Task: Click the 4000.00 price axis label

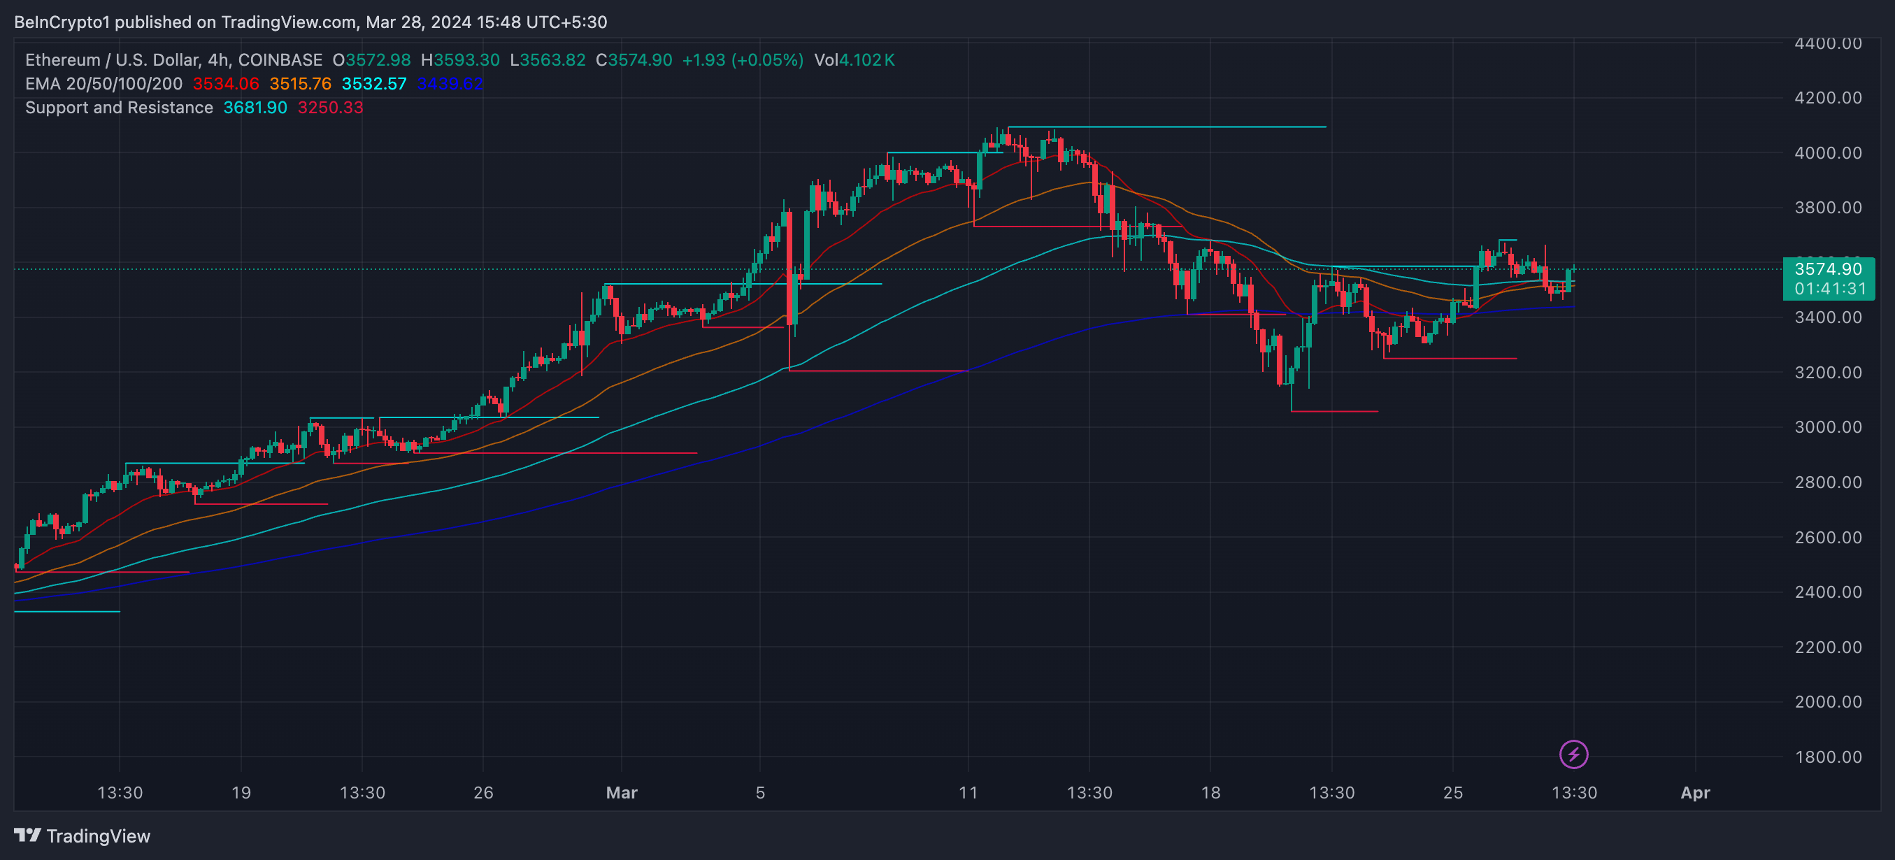Action: [1828, 153]
